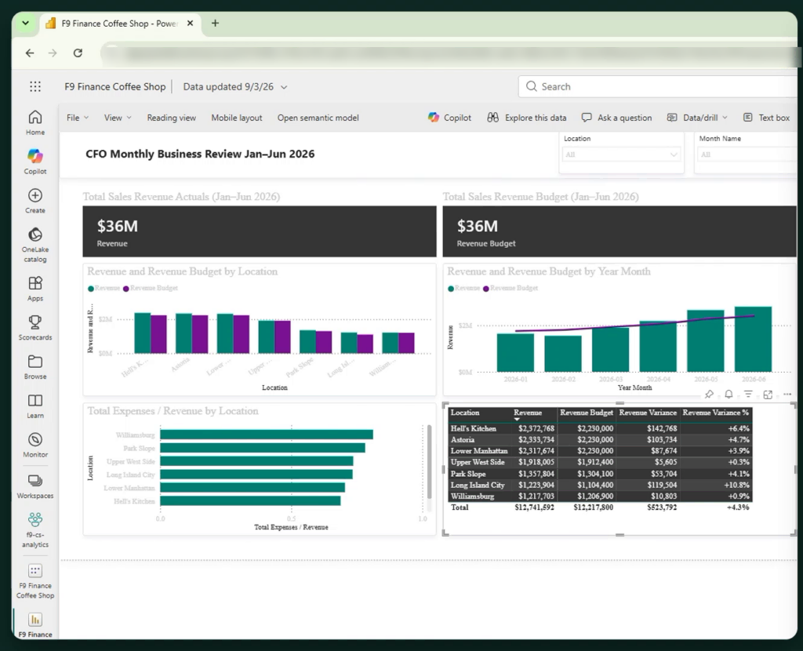Expand the View menu

click(x=118, y=118)
